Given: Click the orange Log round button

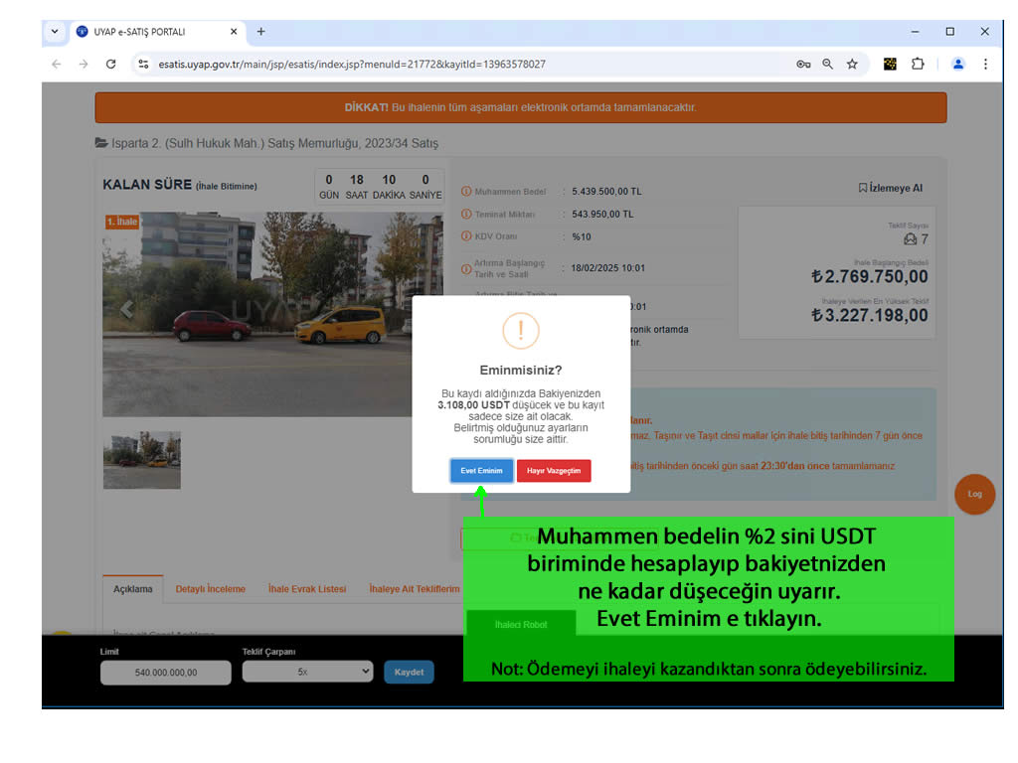Looking at the screenshot, I should point(974,495).
